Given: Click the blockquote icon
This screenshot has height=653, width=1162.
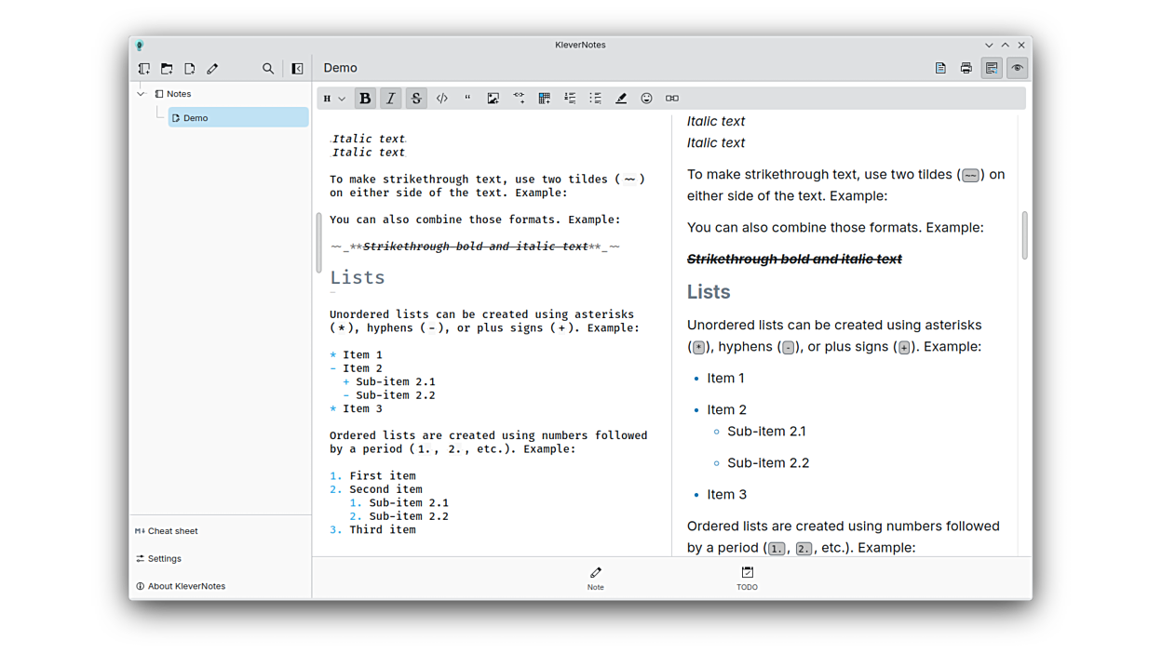Looking at the screenshot, I should coord(467,99).
